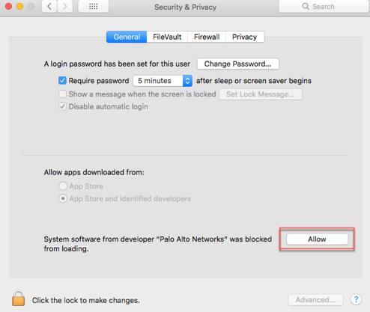Click the back navigation arrow

[49, 6]
